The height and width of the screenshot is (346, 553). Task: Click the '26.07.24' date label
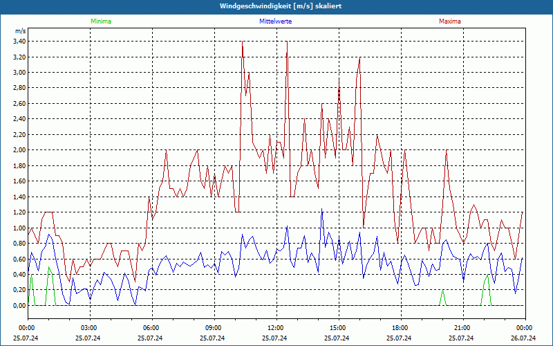pos(523,338)
